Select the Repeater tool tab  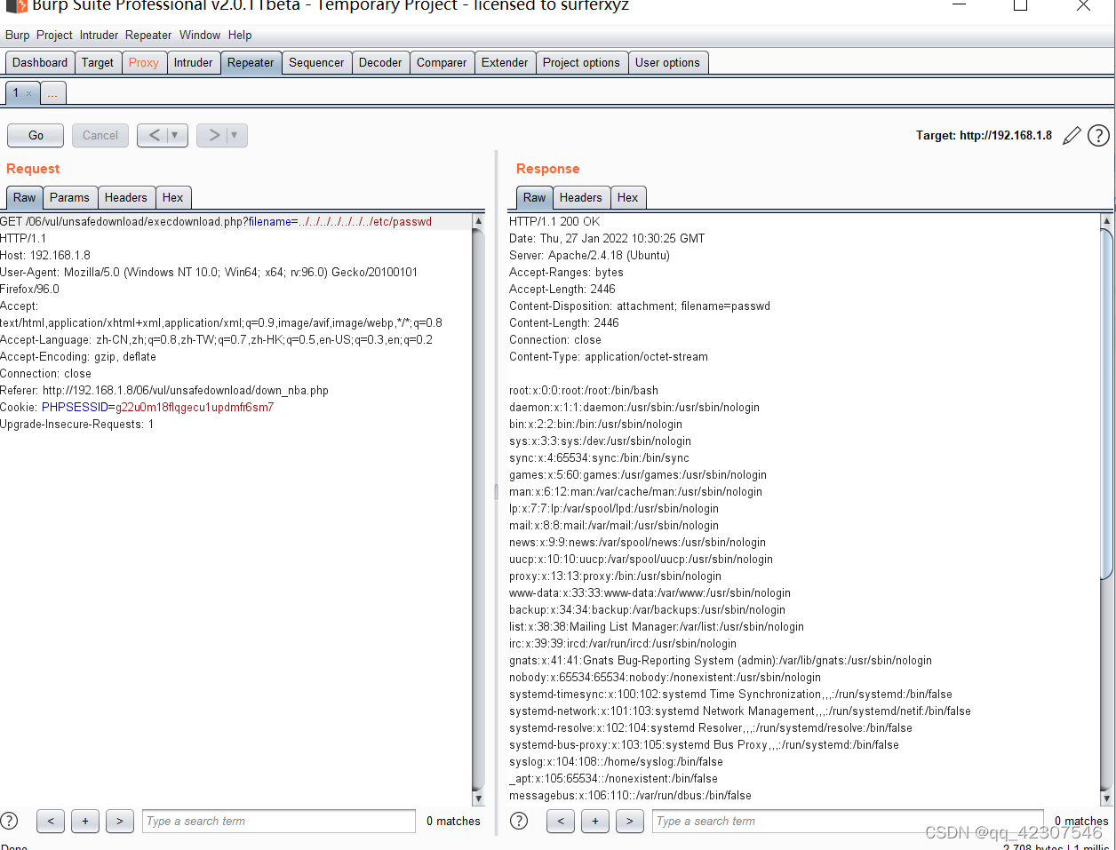pyautogui.click(x=251, y=63)
